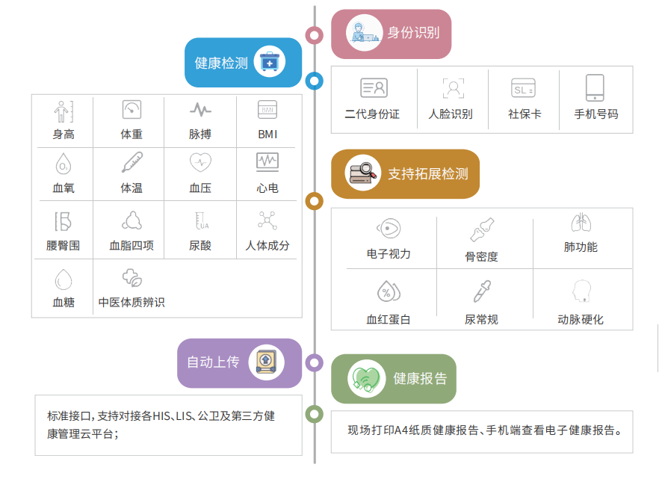Viewport: 659px width, 485px height.
Task: Click the mobile phone number (手机号码) icon
Action: click(x=595, y=87)
